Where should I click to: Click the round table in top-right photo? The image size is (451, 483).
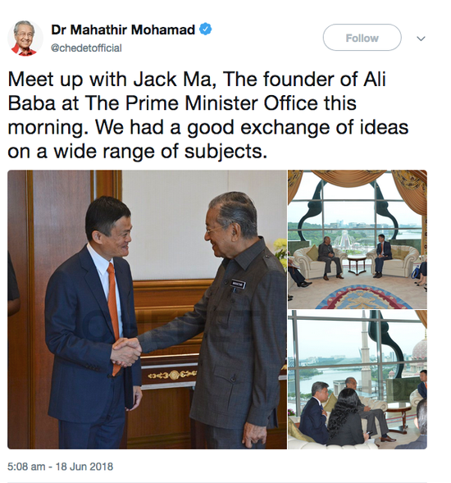point(357,264)
